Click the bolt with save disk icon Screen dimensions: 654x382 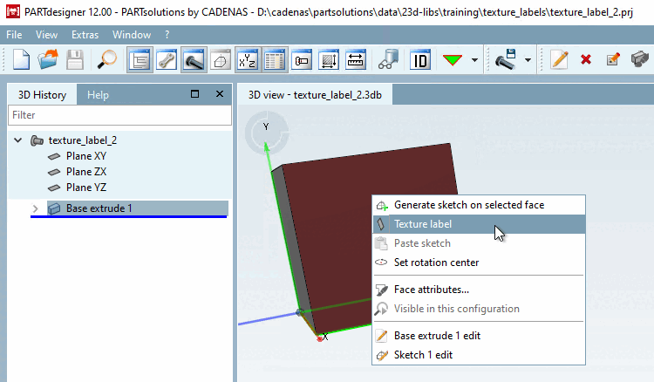tap(506, 60)
